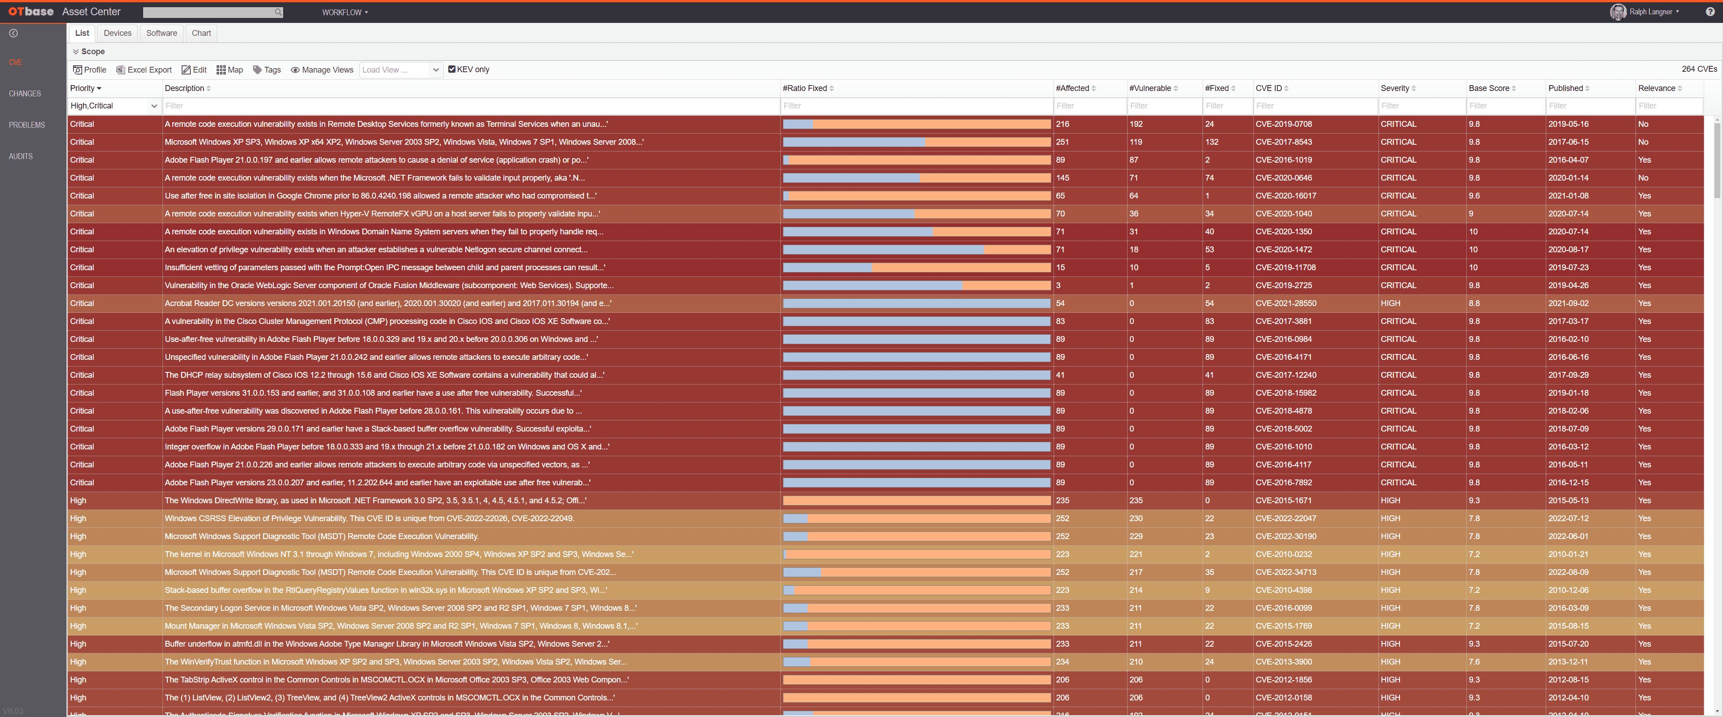The height and width of the screenshot is (717, 1723).
Task: Open the PROBLEMS section in the sidebar
Action: point(27,125)
